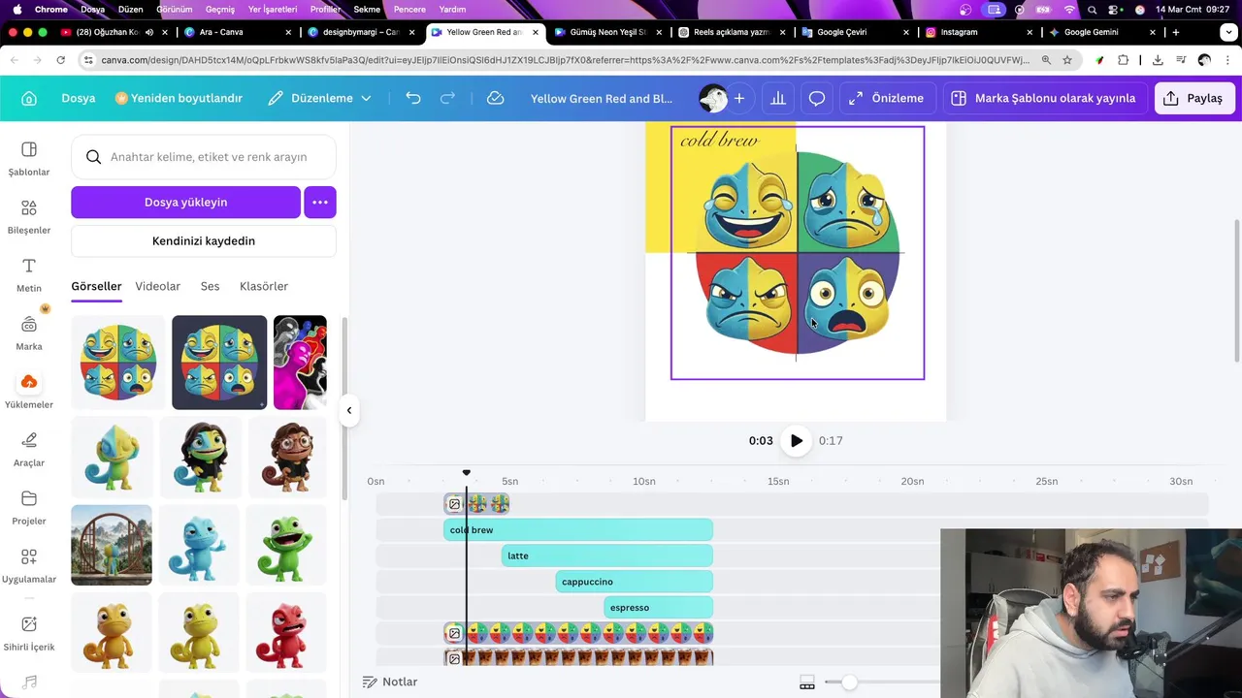This screenshot has width=1242, height=698.
Task: Open new browser tab
Action: pyautogui.click(x=1176, y=32)
